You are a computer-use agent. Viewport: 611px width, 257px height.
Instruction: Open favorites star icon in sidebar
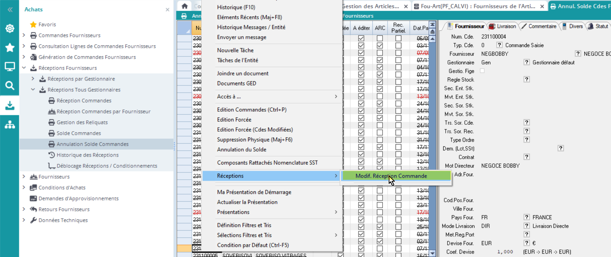pos(10,47)
